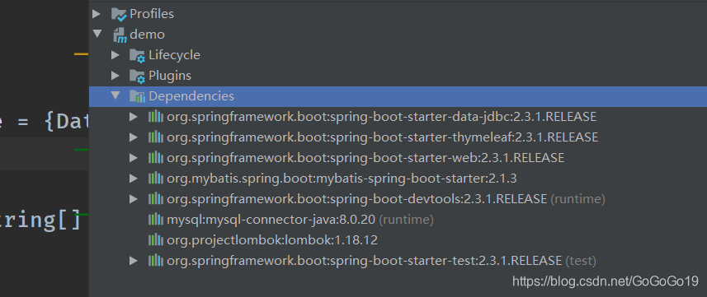Viewport: 707px width, 297px height.
Task: Click library icon beside spring-boot-starter-thymeleaf
Action: coord(156,137)
